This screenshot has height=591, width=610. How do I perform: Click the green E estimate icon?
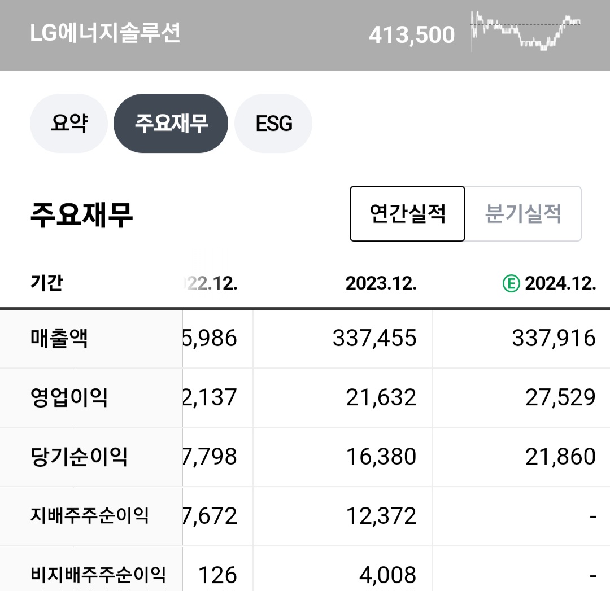[x=511, y=283]
